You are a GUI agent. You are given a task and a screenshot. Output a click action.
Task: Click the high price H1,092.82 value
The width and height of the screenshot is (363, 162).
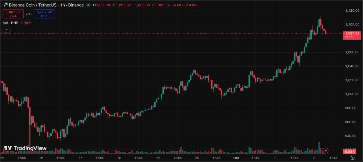pos(122,5)
